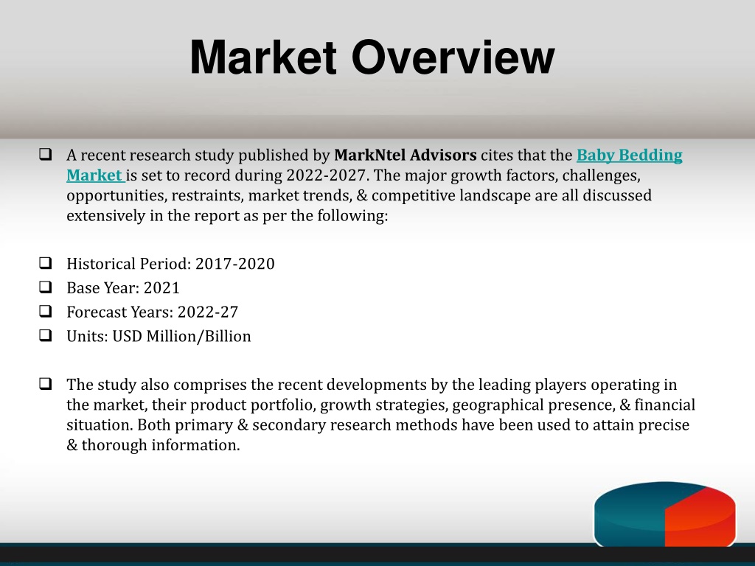Select the bold MarkNtel Advisors text

tap(406, 155)
